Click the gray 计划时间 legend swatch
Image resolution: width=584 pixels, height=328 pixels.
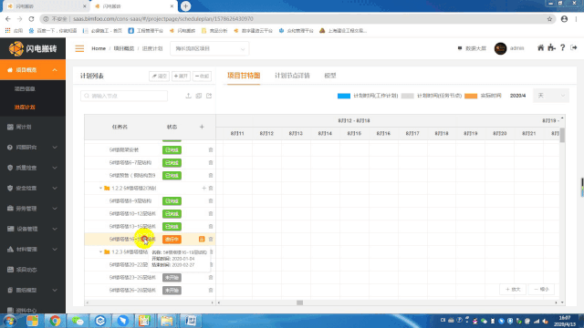coord(408,96)
